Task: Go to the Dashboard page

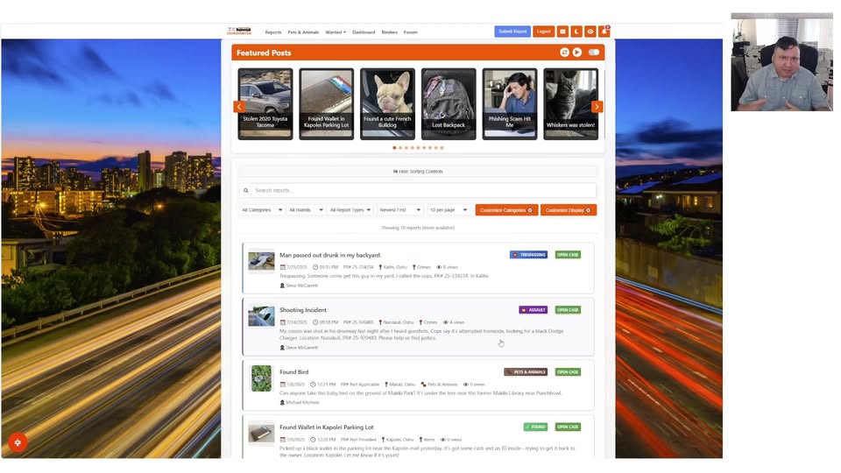Action: [x=364, y=32]
